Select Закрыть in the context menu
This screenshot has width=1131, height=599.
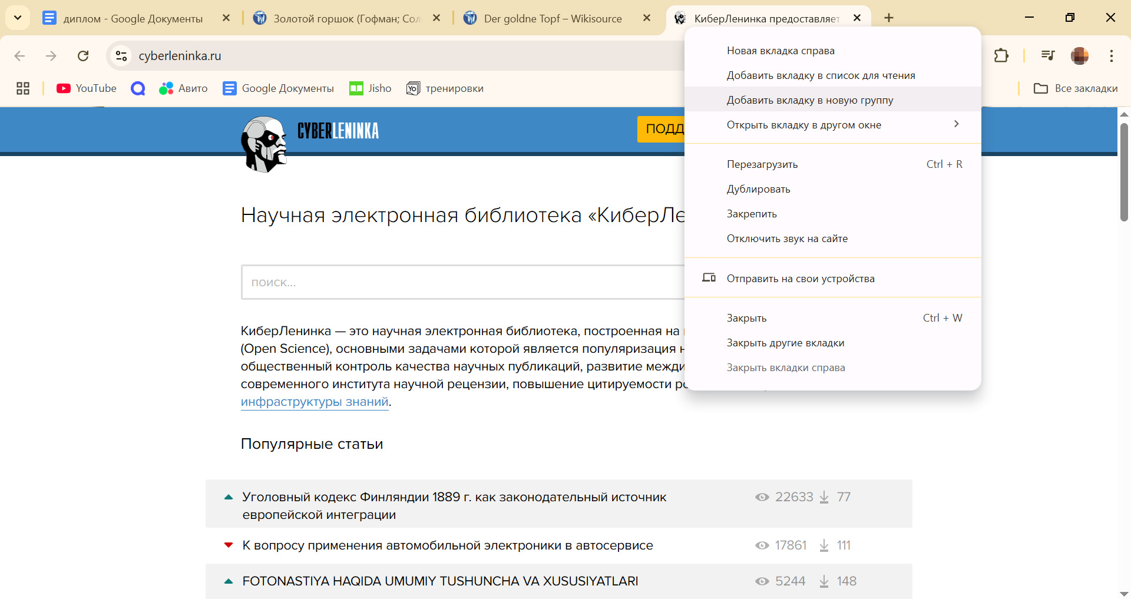pyautogui.click(x=833, y=318)
